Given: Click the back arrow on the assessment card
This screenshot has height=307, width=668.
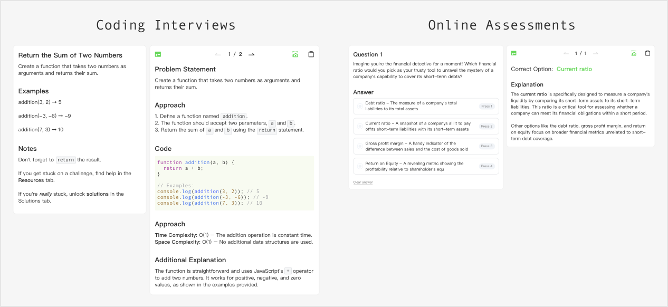Looking at the screenshot, I should (x=565, y=53).
